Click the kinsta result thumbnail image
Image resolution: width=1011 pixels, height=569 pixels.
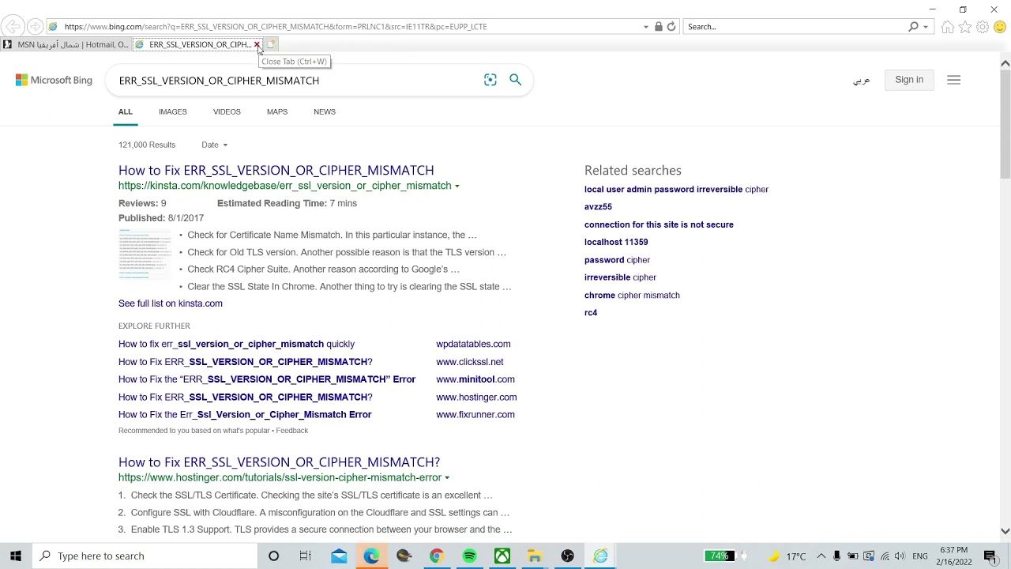145,254
